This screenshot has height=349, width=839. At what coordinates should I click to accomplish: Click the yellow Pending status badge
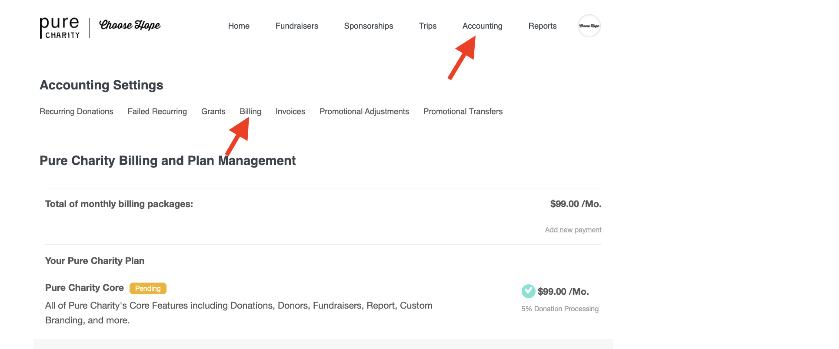point(148,288)
